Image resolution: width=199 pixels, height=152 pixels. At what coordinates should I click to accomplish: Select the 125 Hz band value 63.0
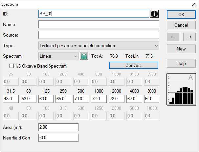(x=46, y=99)
